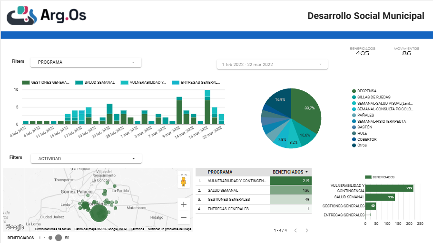Click the PROGRAMA column header
Screen dimensions: 433x243
pos(220,172)
